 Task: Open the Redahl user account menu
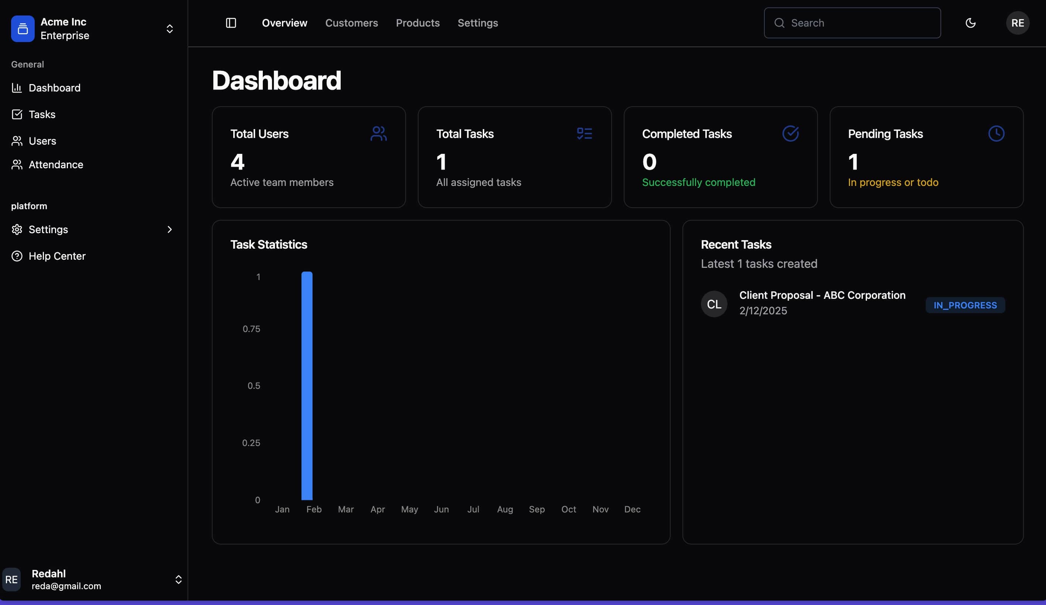[178, 579]
